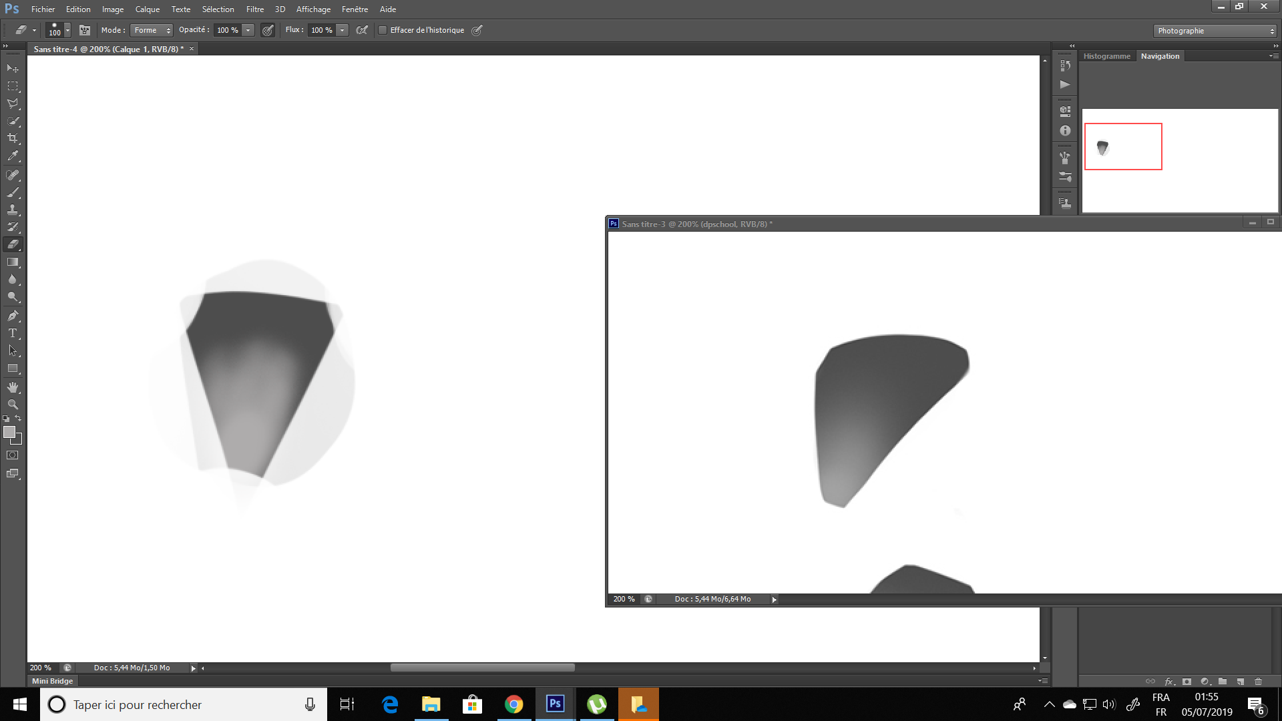
Task: Toggle the brush panel button
Action: tap(85, 30)
